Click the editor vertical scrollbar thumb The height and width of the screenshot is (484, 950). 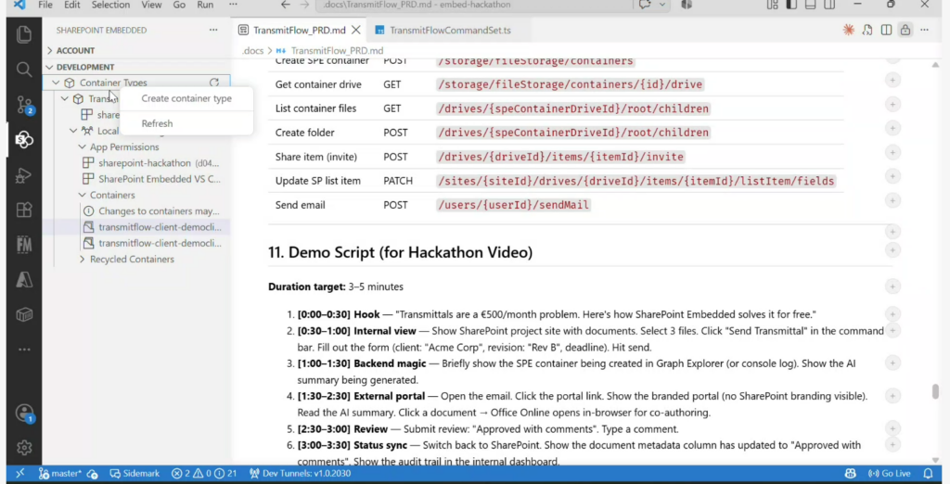pyautogui.click(x=935, y=391)
